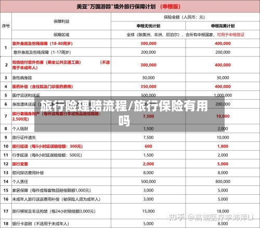Select 申根完美计划 30,000 for 急性病身故
The width and height of the screenshot is (260, 228).
[223, 78]
